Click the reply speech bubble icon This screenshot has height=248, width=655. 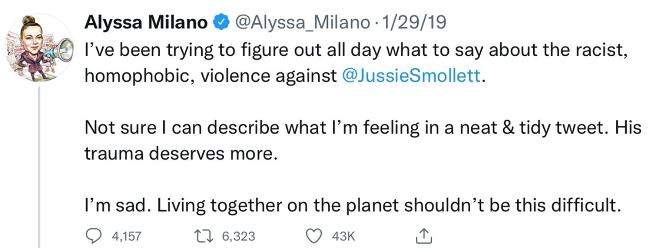click(x=94, y=236)
